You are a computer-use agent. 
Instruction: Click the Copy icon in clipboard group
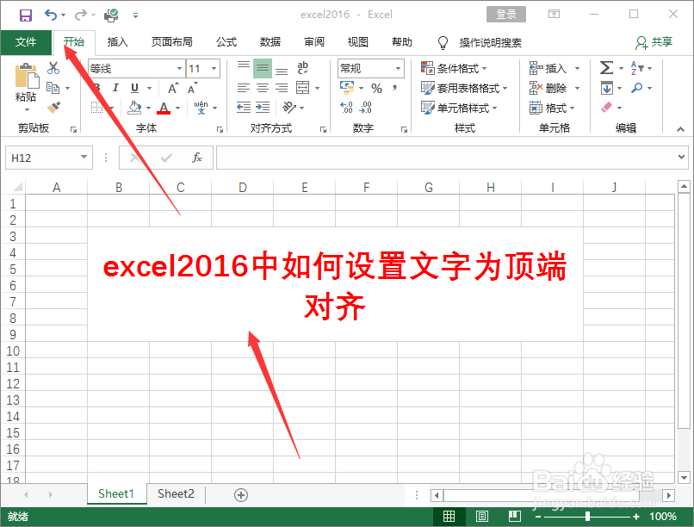tap(53, 88)
